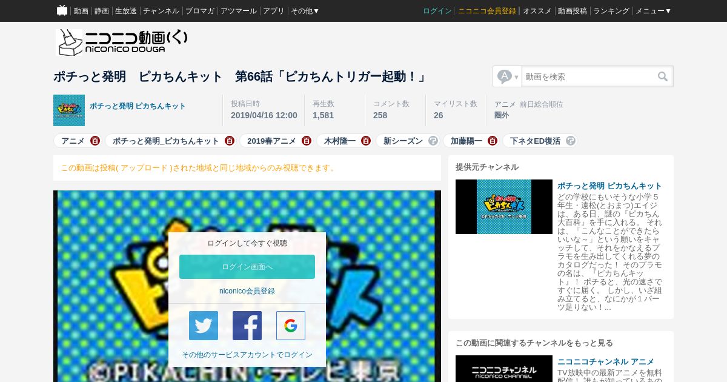The height and width of the screenshot is (382, 727).
Task: Open dictionary icon beside ポチっと発明_ピカちんキット tag
Action: tap(230, 141)
